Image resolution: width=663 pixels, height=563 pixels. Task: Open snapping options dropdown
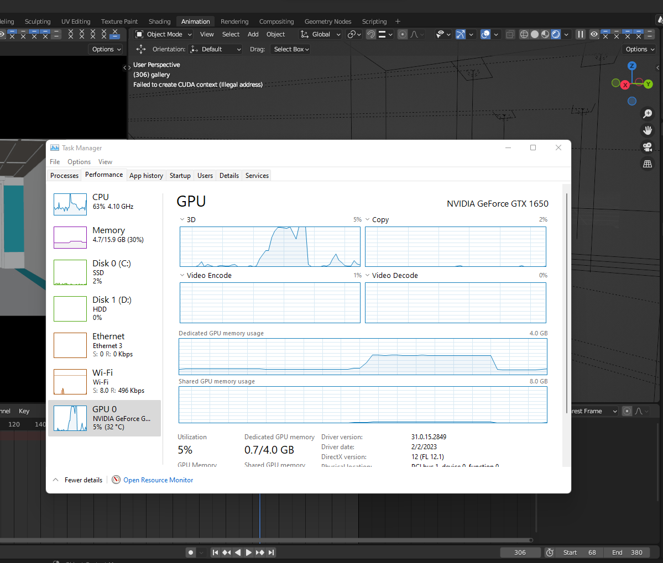coord(385,34)
